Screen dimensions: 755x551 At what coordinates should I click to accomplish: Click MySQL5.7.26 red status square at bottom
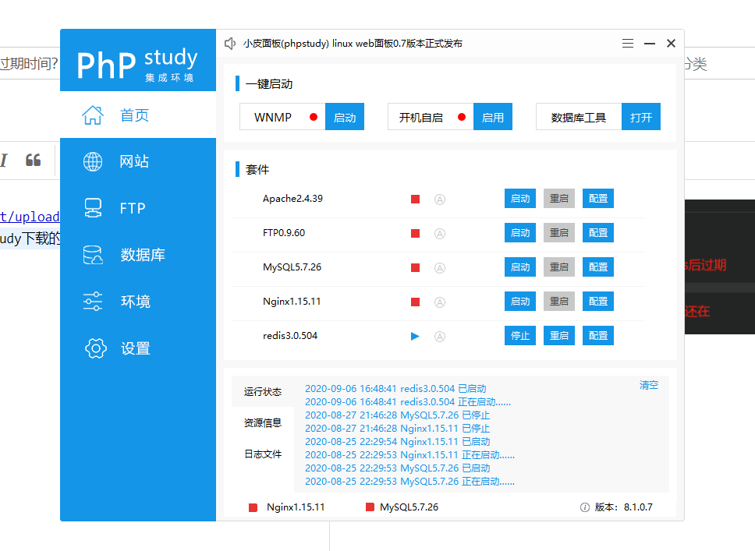point(370,507)
